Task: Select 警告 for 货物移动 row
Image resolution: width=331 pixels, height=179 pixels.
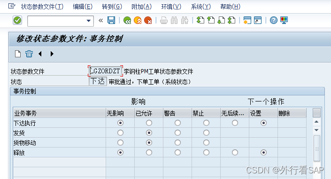Action: (x=178, y=143)
